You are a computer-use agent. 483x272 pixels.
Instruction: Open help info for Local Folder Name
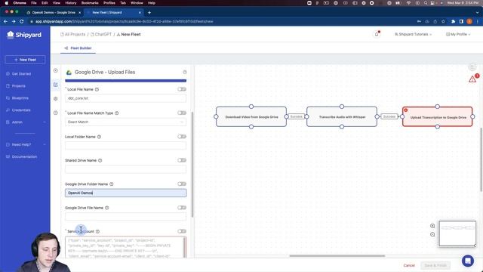pos(99,137)
